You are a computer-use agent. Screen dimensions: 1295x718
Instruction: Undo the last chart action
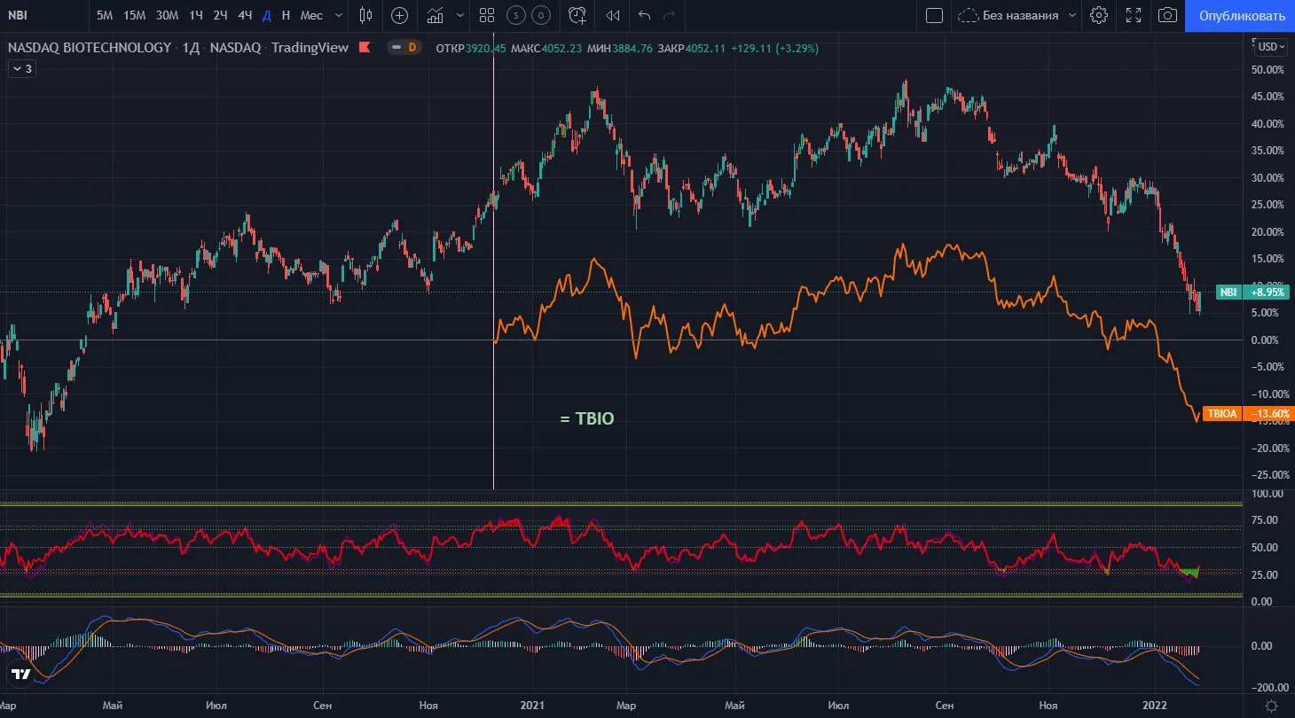(x=645, y=15)
